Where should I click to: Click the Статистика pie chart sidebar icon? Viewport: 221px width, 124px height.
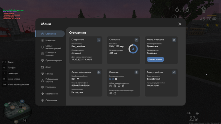42,34
